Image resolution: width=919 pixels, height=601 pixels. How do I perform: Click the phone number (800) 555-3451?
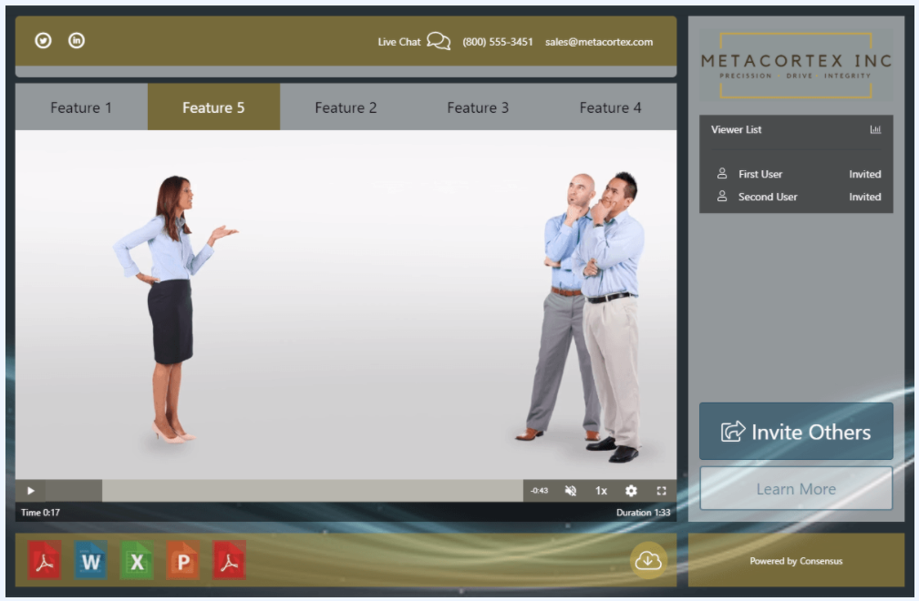point(498,42)
